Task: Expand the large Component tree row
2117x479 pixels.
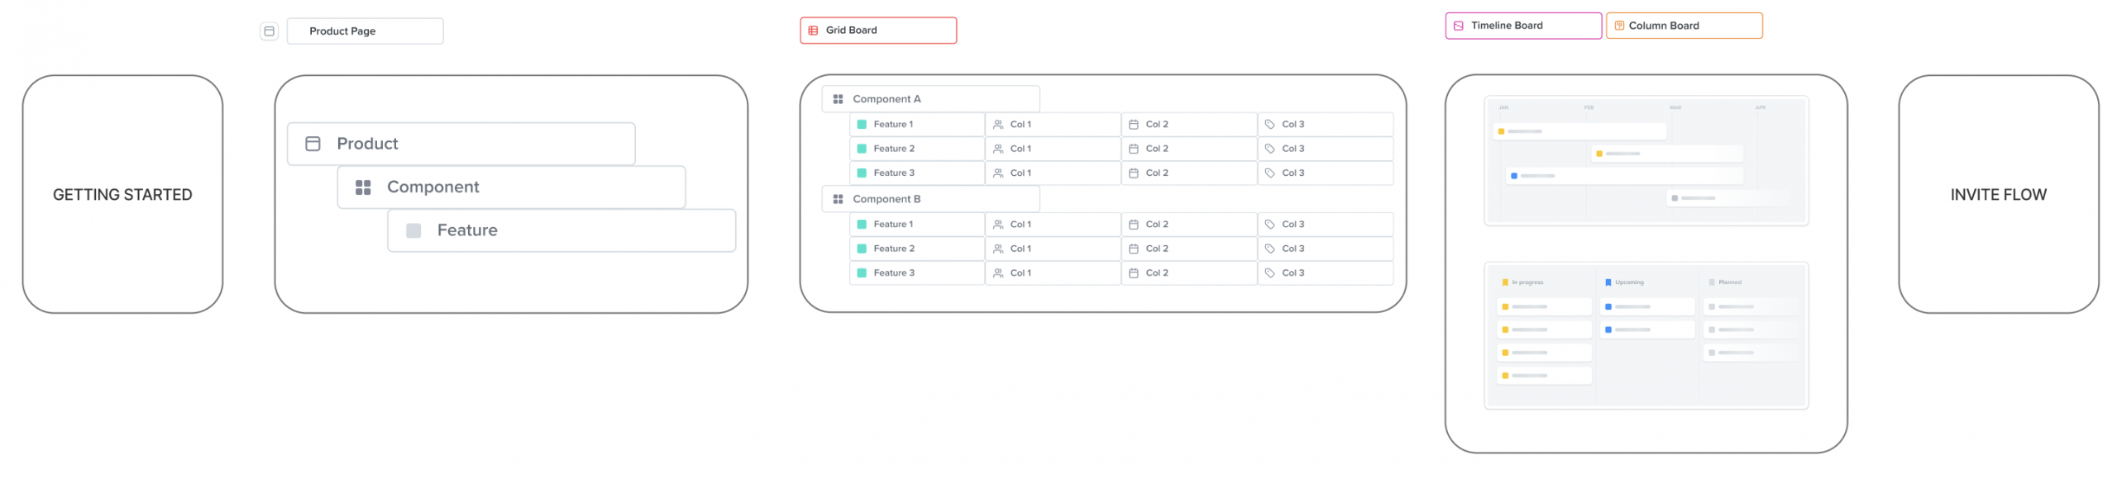Action: [x=511, y=187]
